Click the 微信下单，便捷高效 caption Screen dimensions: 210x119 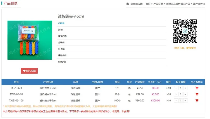(x=185, y=48)
